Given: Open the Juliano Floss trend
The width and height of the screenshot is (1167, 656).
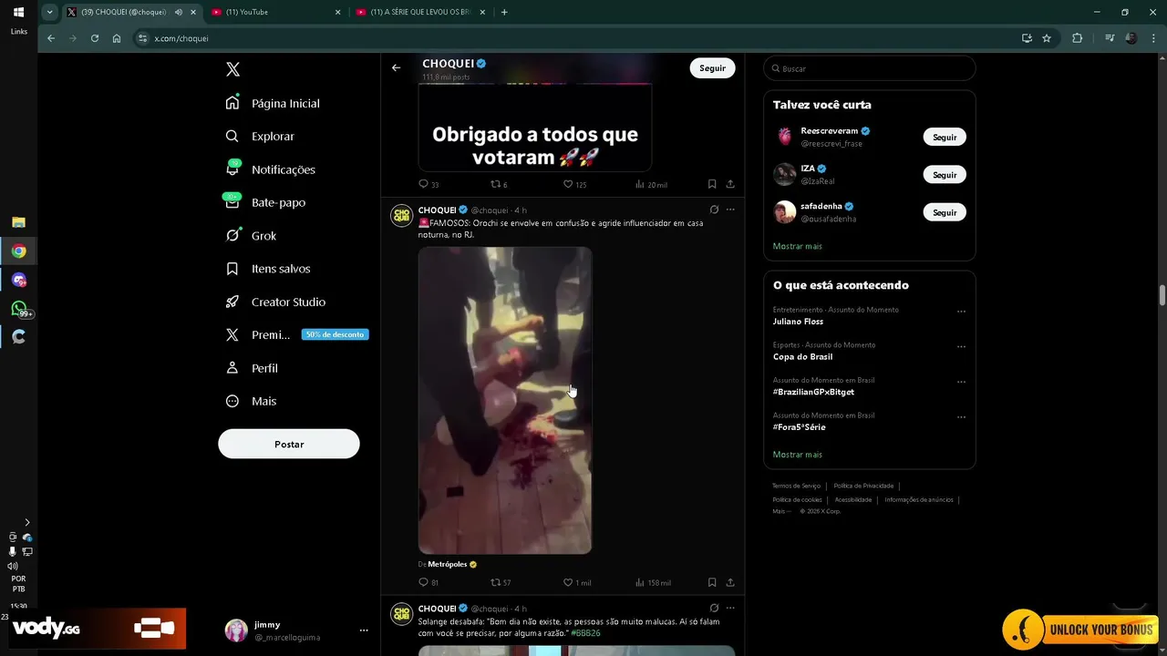Looking at the screenshot, I should 798,322.
